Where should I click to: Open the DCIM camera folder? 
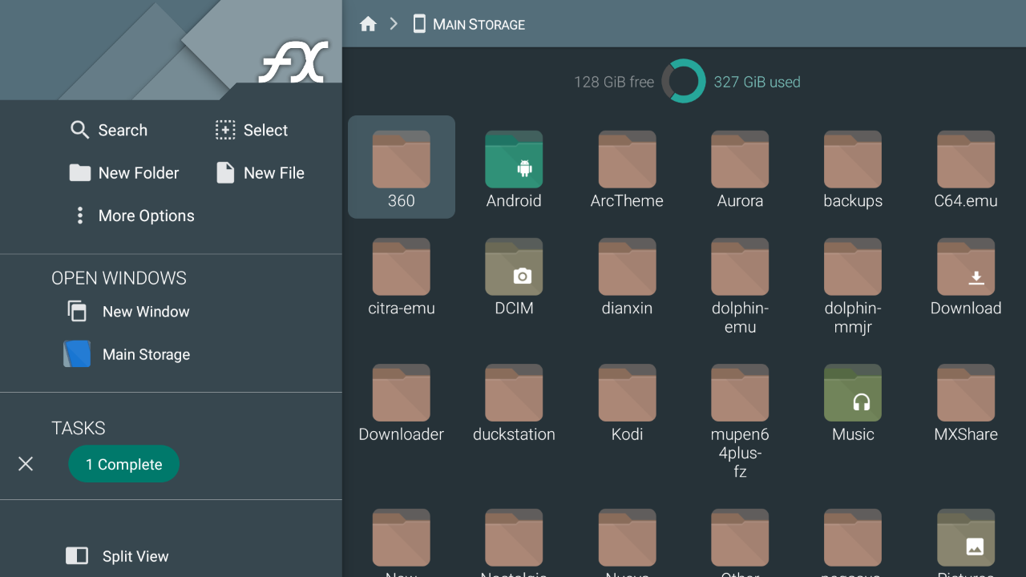tap(514, 276)
